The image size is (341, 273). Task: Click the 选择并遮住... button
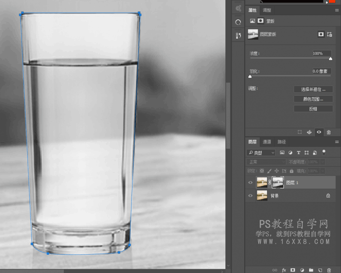pos(313,89)
